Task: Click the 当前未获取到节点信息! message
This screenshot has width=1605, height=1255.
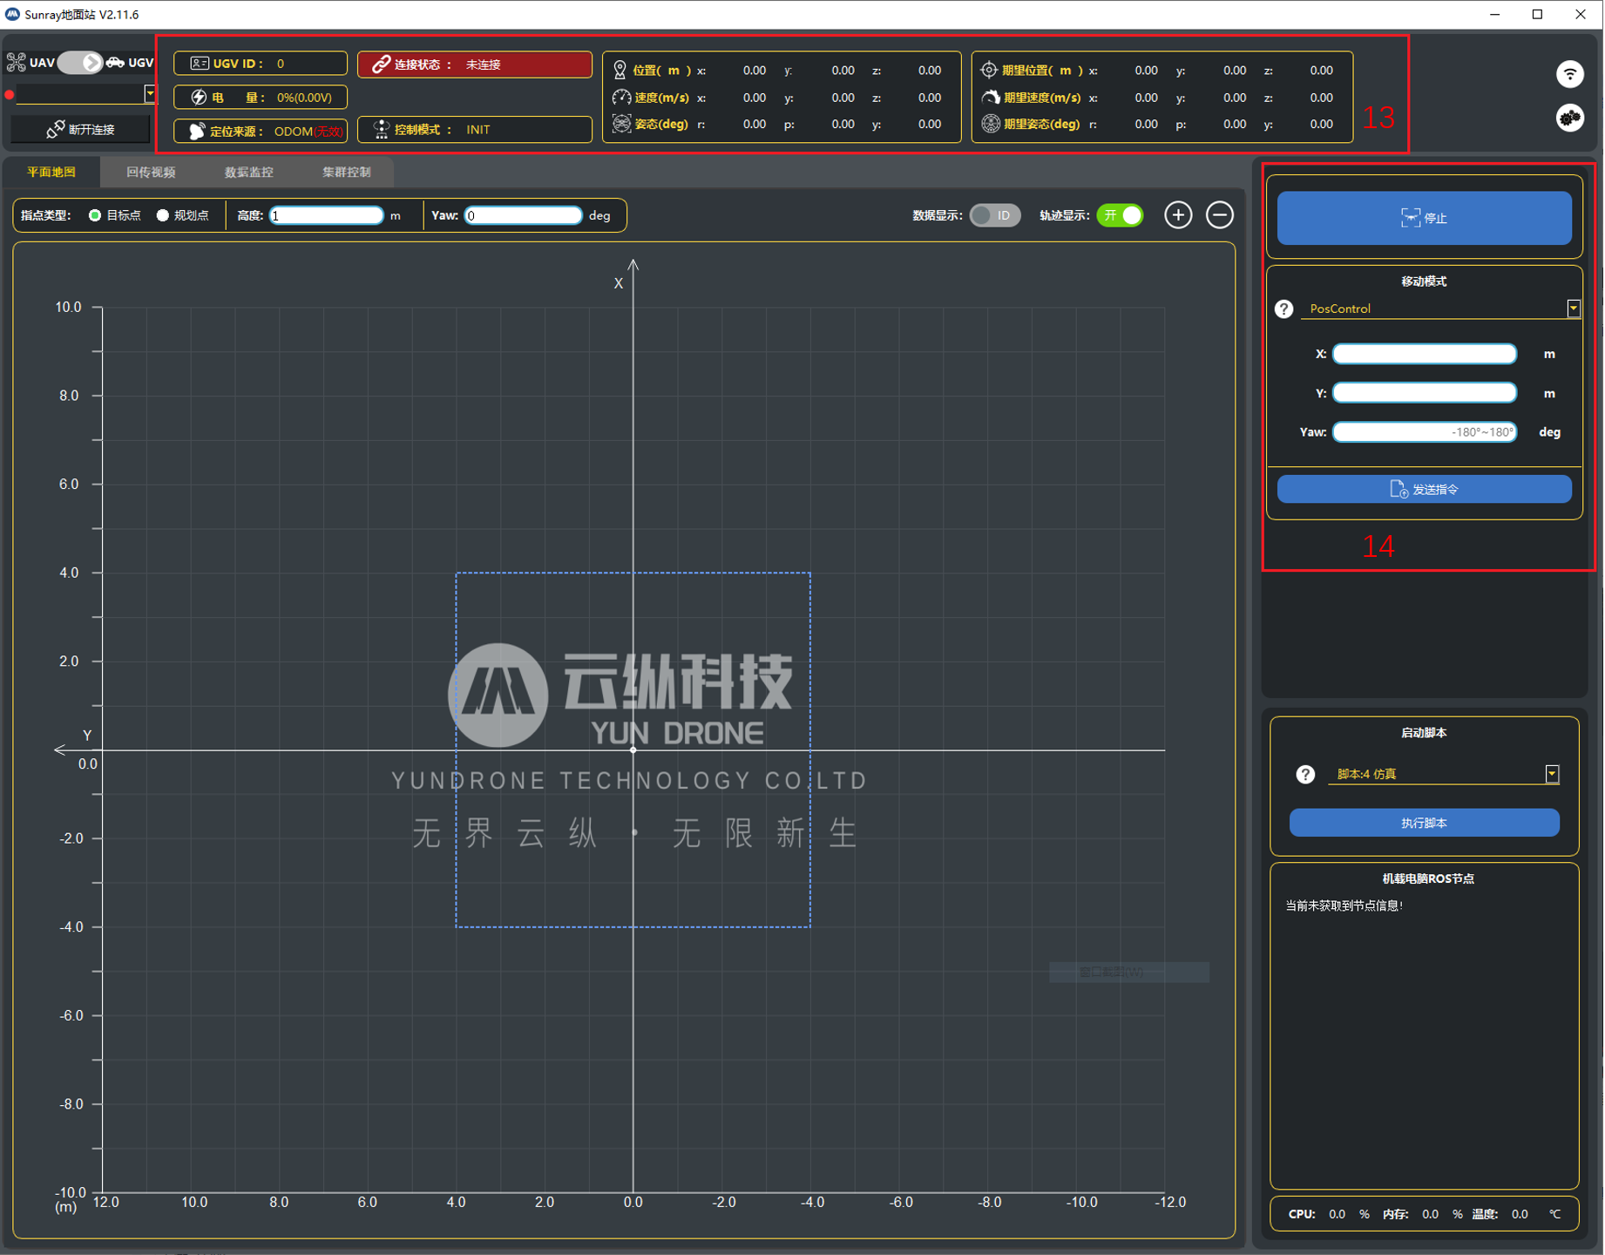Action: (x=1344, y=906)
